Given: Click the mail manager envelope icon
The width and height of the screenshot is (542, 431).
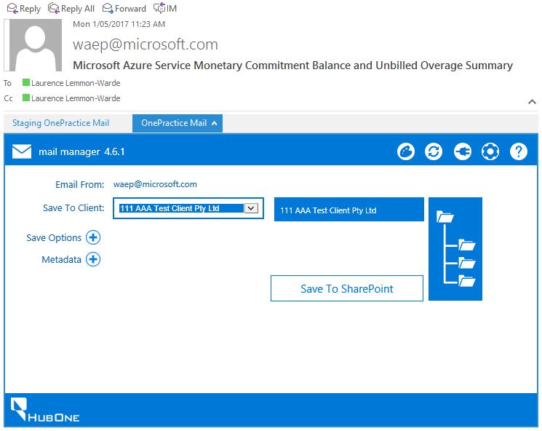Looking at the screenshot, I should click(22, 151).
